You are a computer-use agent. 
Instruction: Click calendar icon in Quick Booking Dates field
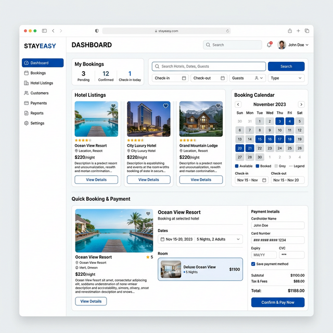(162, 239)
